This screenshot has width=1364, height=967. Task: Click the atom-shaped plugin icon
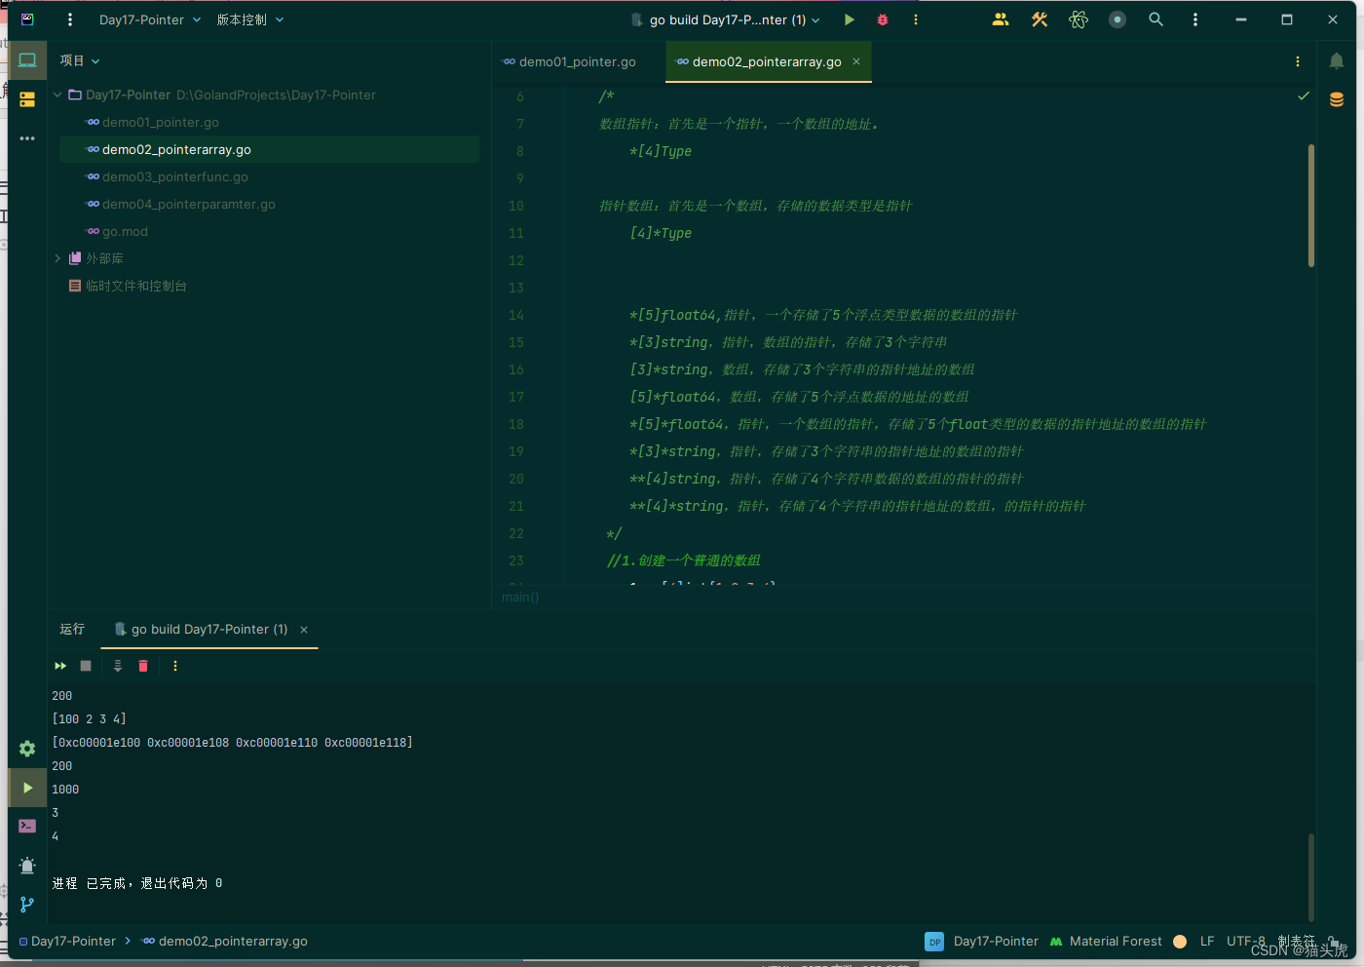click(x=1079, y=19)
